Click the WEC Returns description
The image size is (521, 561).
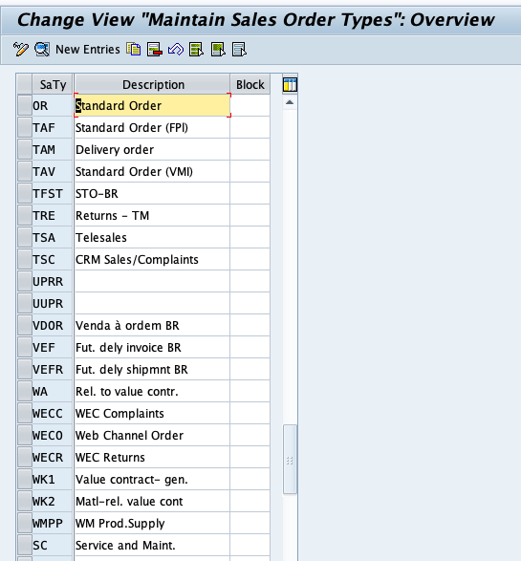point(152,457)
